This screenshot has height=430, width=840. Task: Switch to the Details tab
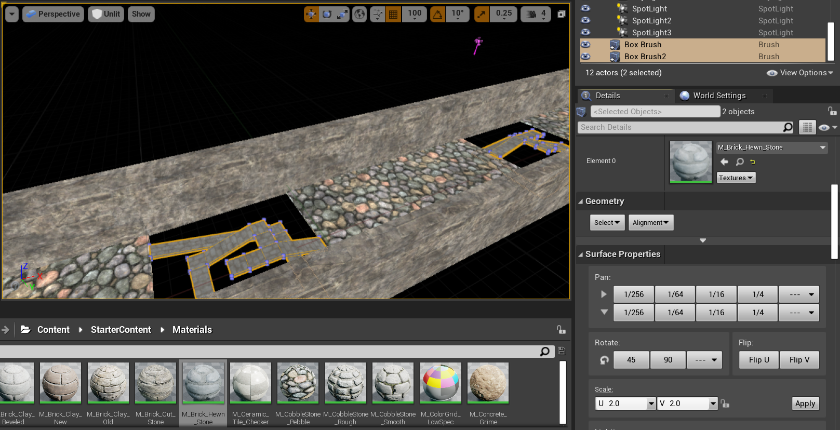point(625,96)
